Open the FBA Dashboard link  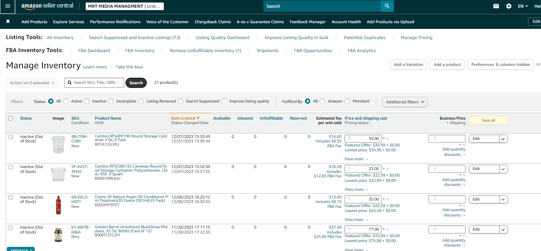click(94, 50)
